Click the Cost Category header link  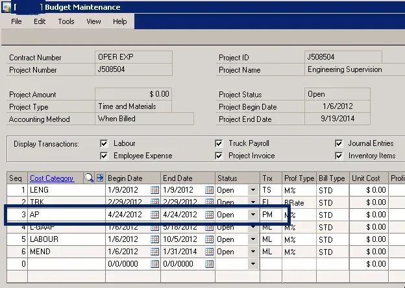click(x=52, y=178)
